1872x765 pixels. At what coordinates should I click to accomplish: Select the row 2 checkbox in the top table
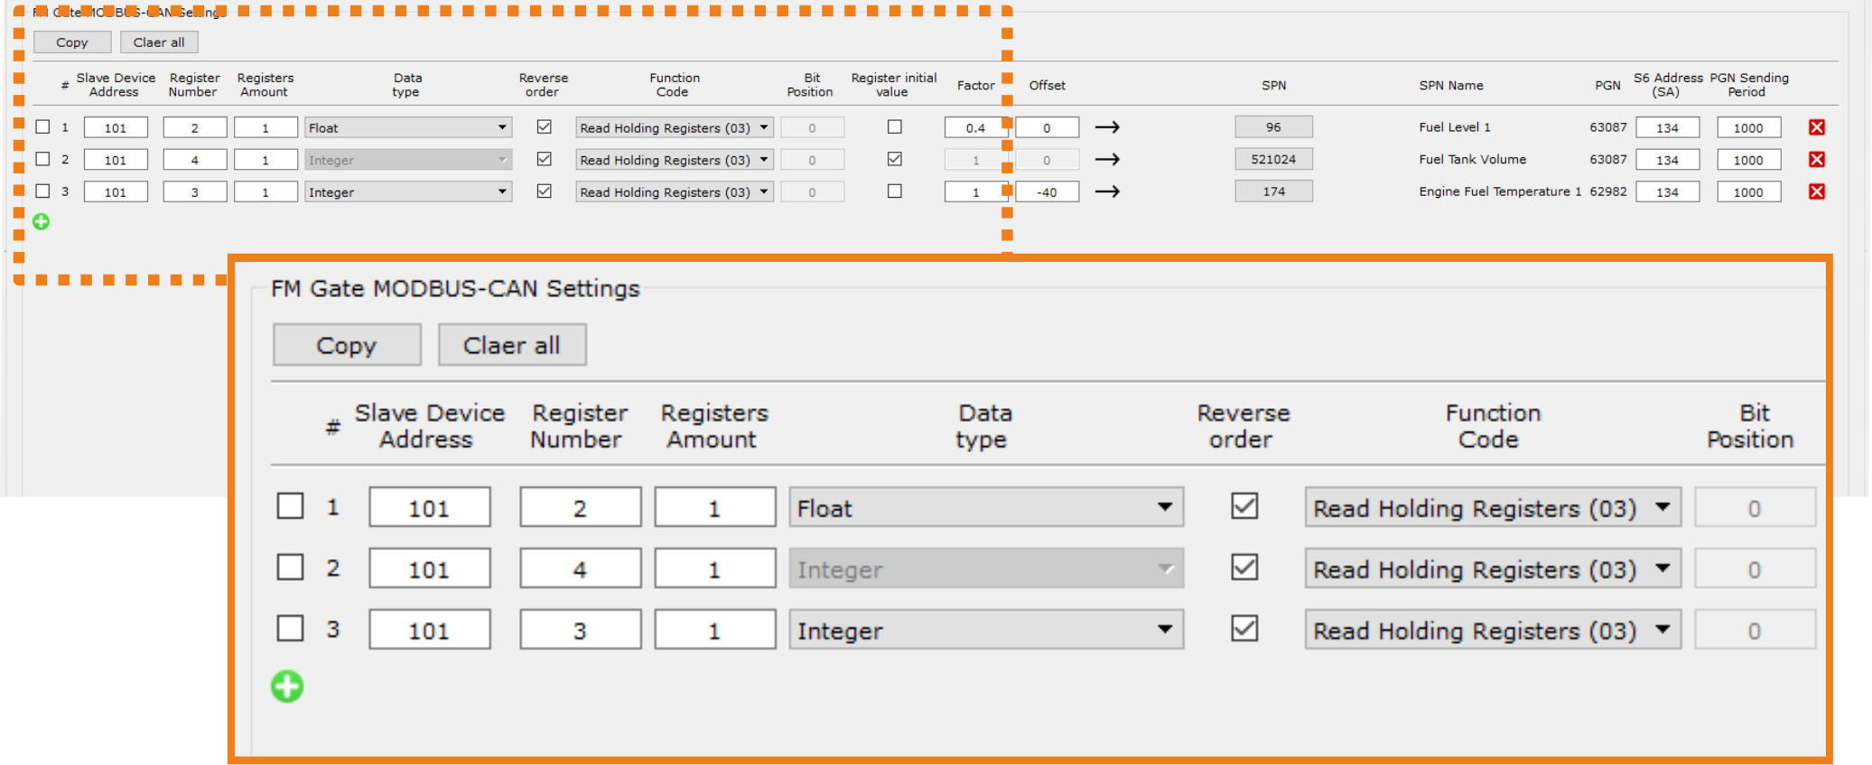pos(42,159)
